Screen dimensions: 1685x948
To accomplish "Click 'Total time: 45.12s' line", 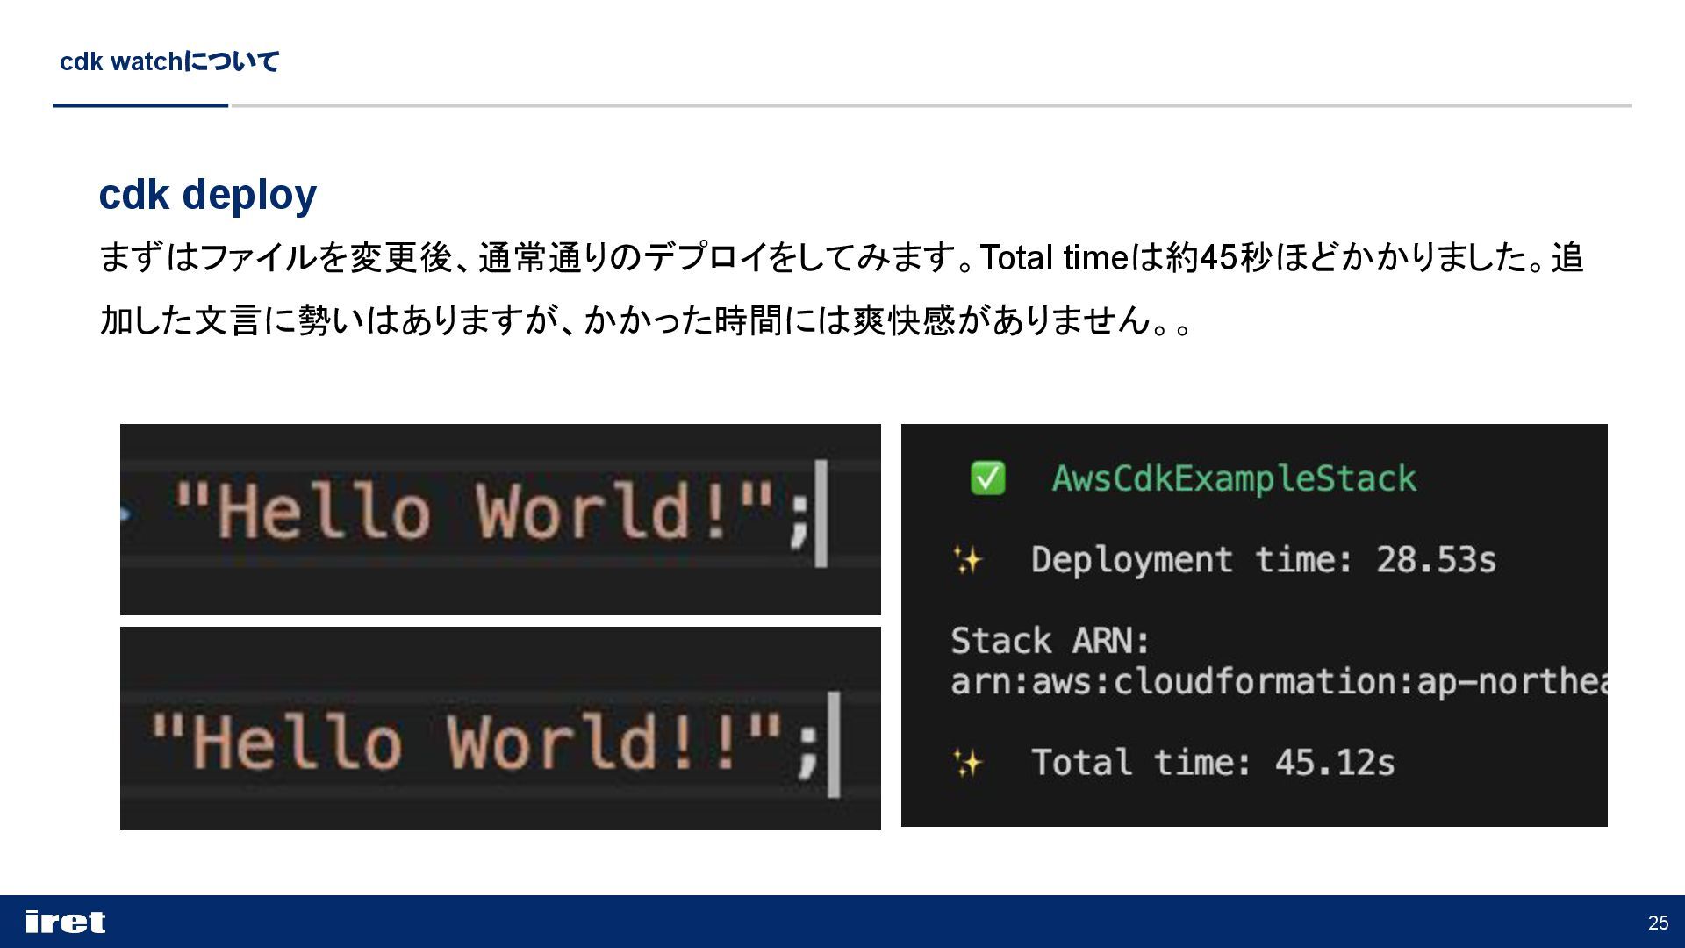I will click(x=1213, y=762).
